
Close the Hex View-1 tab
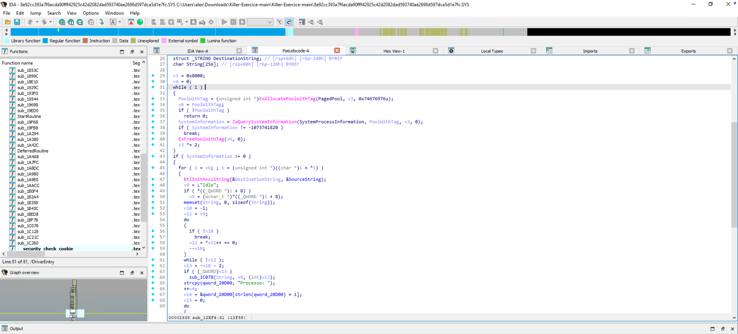[435, 51]
